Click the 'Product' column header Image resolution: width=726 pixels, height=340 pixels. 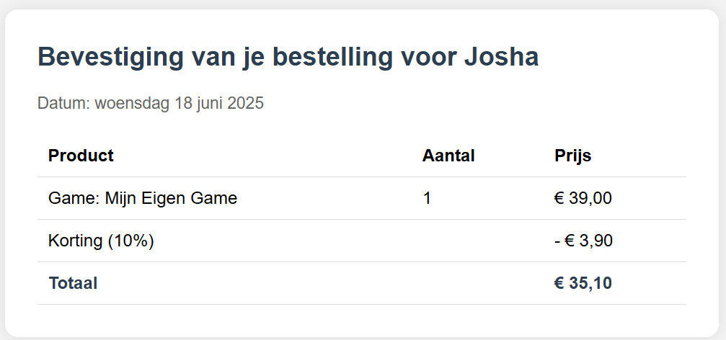[x=81, y=156]
